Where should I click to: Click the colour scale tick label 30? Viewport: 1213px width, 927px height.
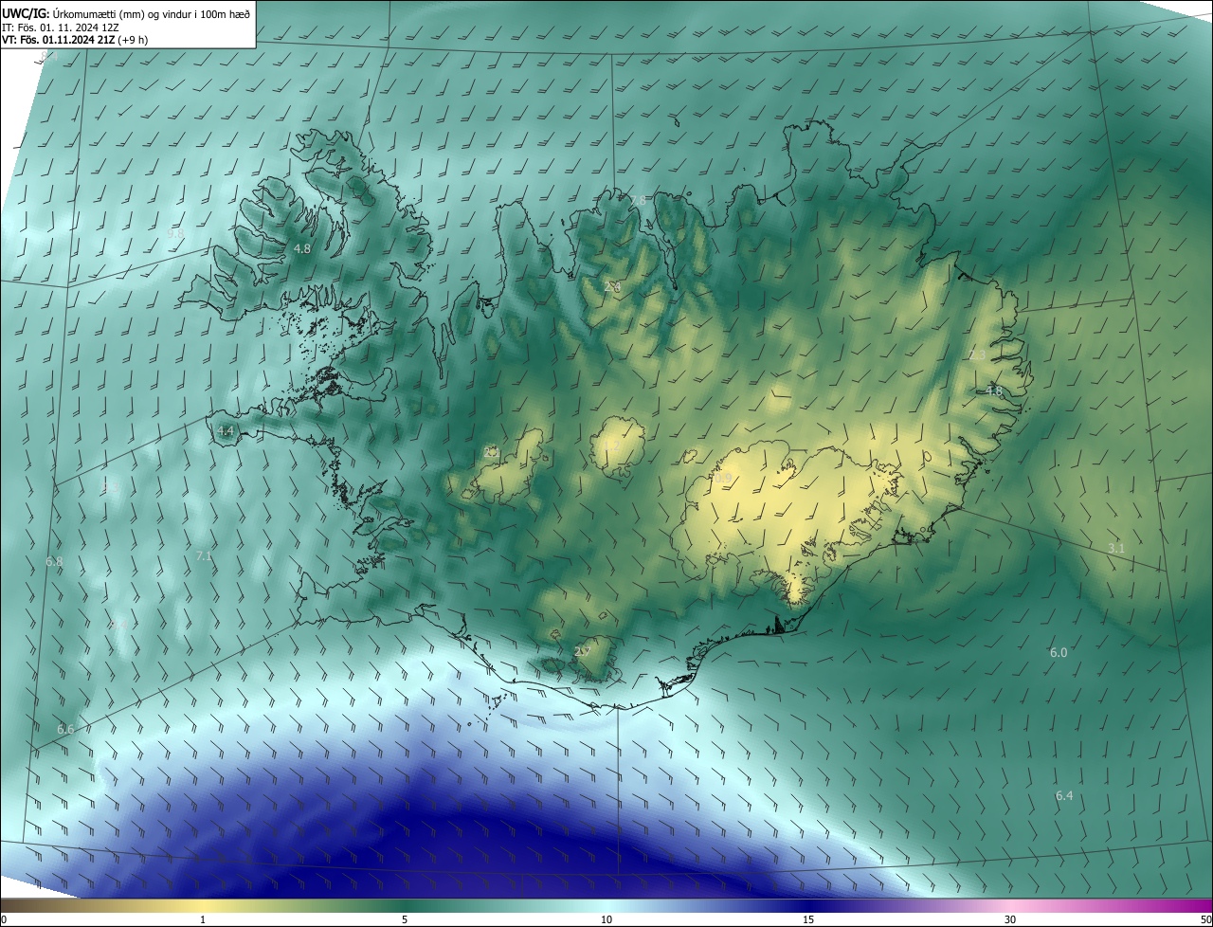[x=1010, y=919]
